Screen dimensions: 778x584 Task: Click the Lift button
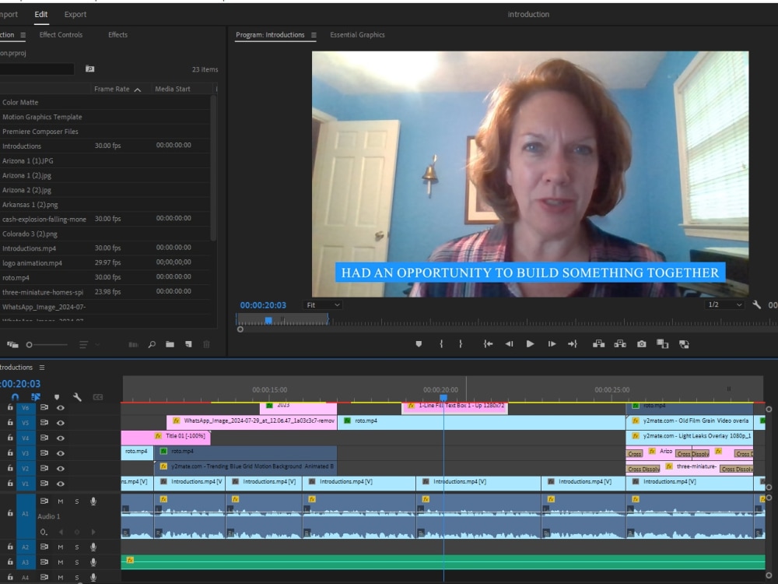click(598, 343)
